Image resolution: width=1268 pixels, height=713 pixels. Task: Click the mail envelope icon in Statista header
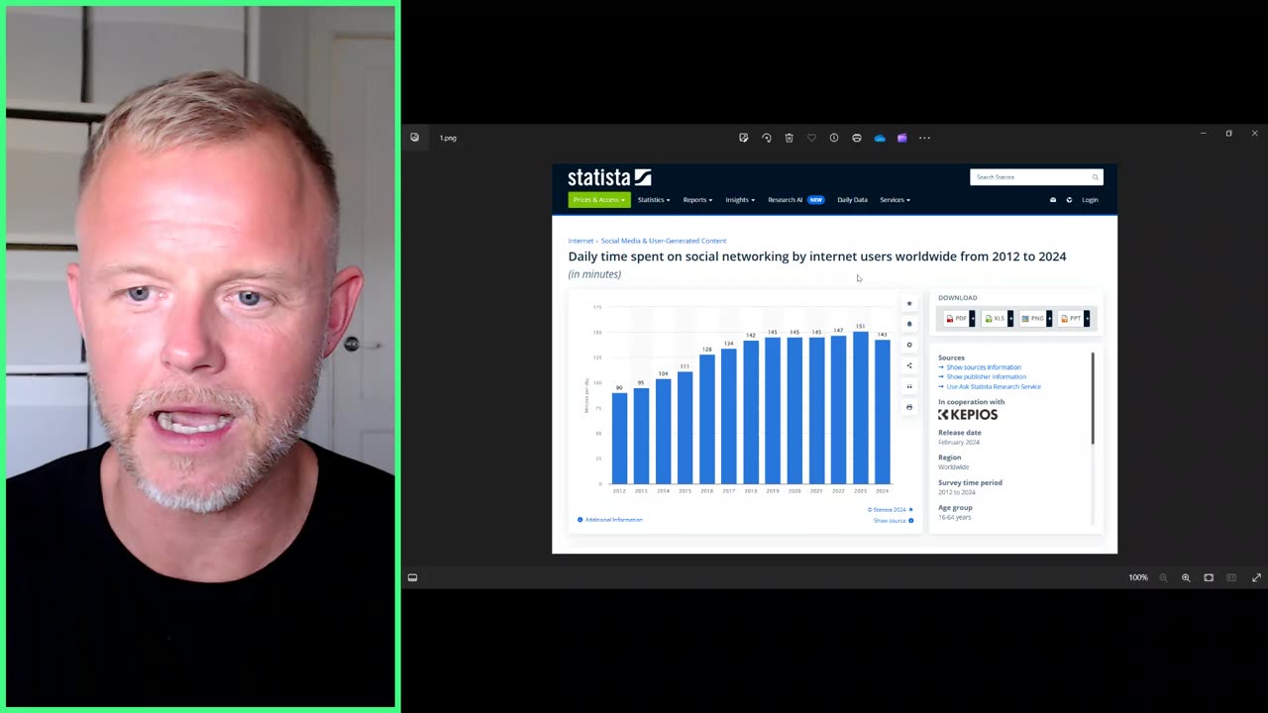click(1053, 200)
